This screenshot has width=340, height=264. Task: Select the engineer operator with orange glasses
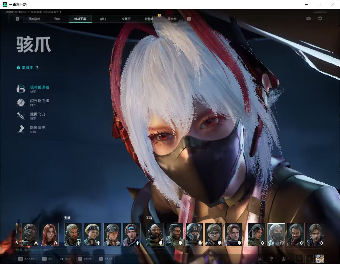174,235
